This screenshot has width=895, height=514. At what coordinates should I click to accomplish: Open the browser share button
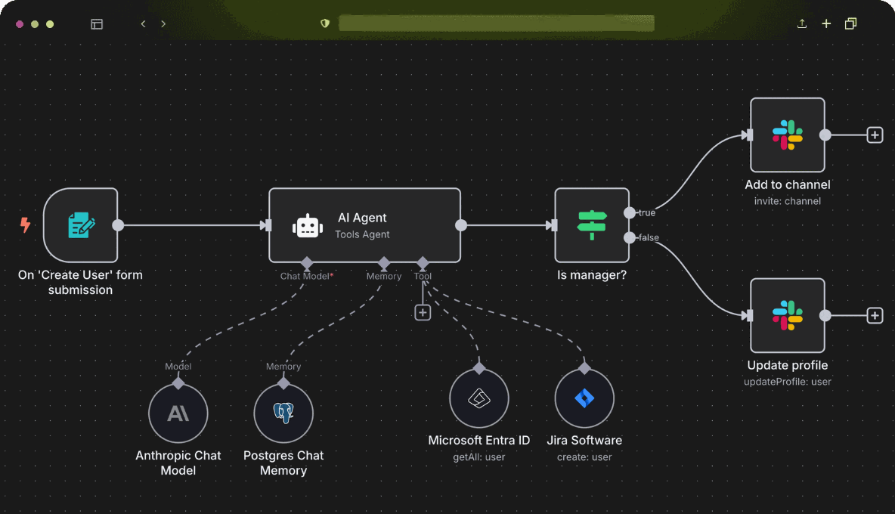802,24
